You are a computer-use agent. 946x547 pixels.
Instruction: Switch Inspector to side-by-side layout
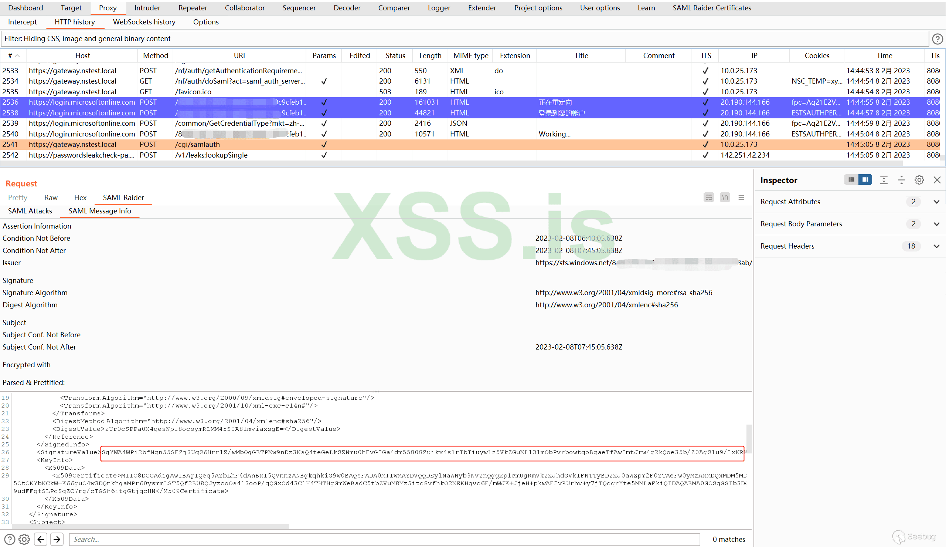[x=865, y=180]
